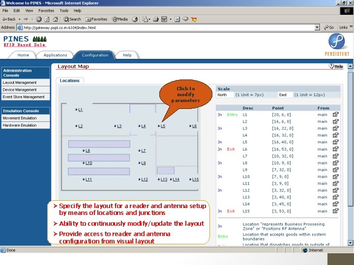Click the Mail toolbar icon
This screenshot has width=354, height=265.
(x=146, y=19)
